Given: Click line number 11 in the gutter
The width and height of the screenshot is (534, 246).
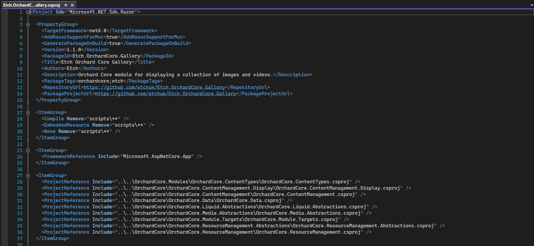Looking at the screenshot, I should coord(20,75).
